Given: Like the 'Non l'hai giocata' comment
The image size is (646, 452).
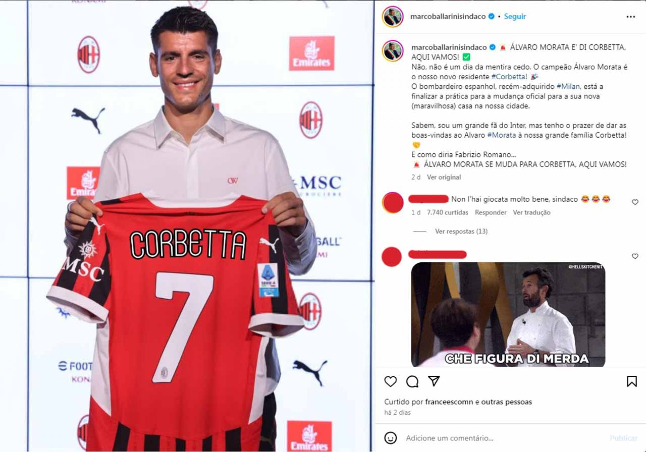Looking at the screenshot, I should pyautogui.click(x=635, y=202).
